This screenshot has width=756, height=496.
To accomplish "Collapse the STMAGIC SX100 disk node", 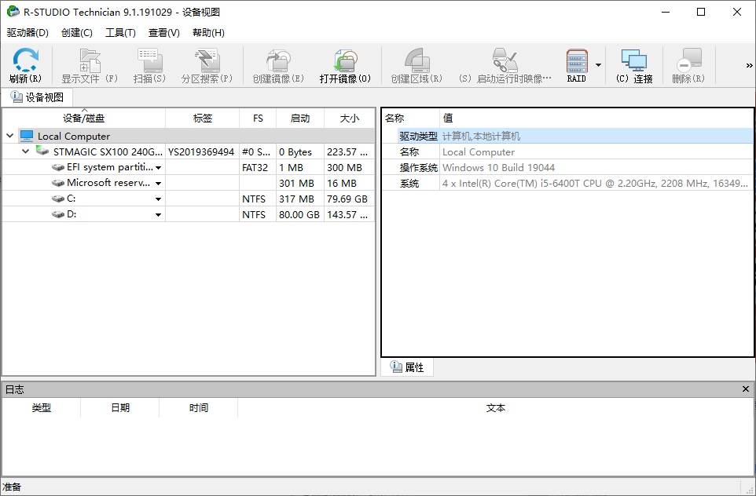I will (26, 151).
